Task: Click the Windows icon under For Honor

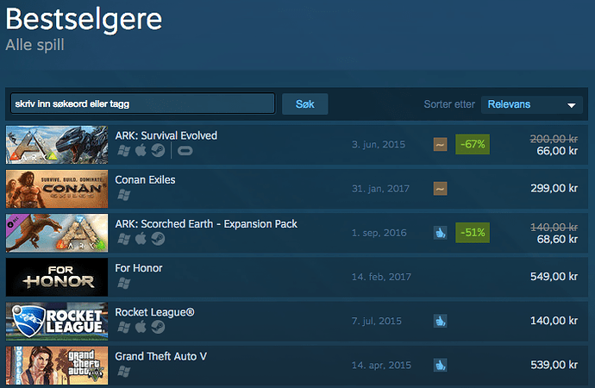Action: click(123, 283)
